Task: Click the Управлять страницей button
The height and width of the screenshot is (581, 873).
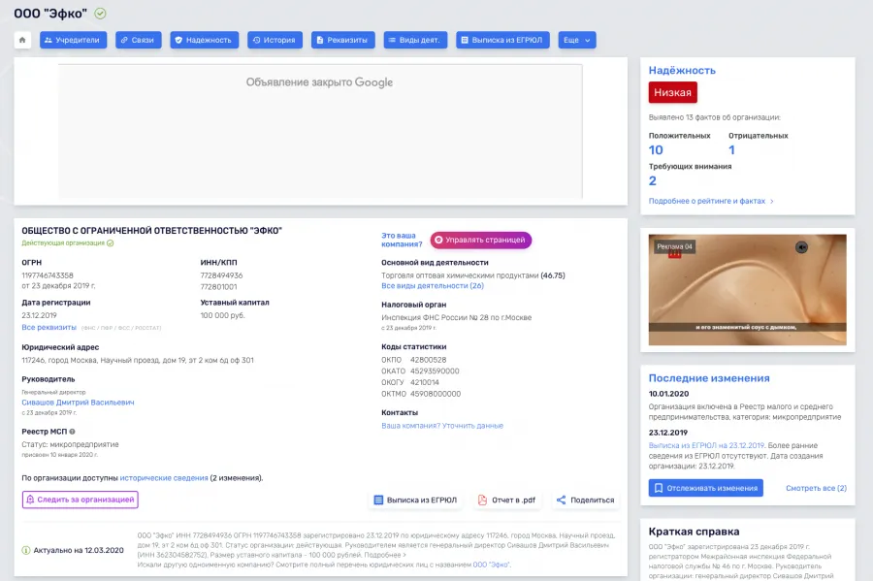Action: pos(480,240)
